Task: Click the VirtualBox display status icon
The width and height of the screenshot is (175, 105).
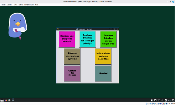Action: (x=159, y=104)
